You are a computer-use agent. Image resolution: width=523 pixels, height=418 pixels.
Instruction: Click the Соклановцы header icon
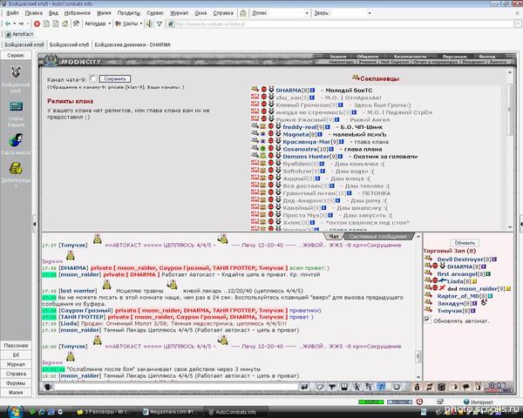[356, 78]
